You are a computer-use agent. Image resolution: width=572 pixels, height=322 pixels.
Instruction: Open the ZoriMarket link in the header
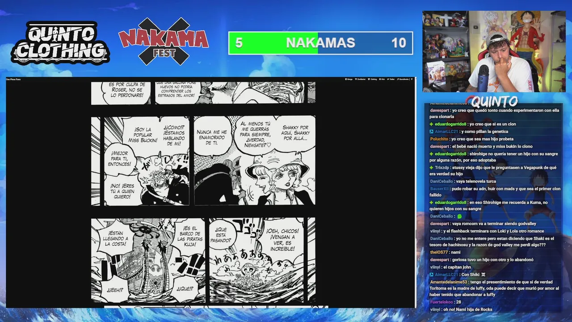point(360,79)
